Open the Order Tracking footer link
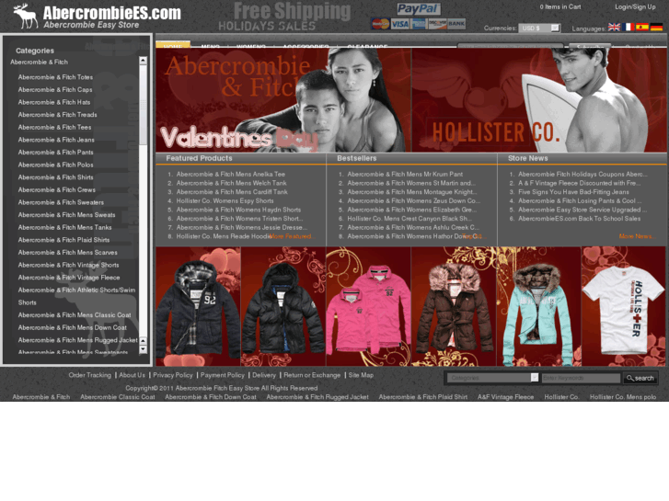 click(89, 375)
